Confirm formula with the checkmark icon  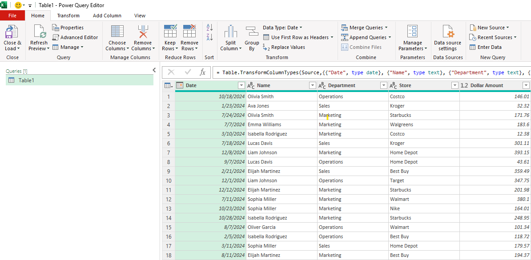point(188,72)
